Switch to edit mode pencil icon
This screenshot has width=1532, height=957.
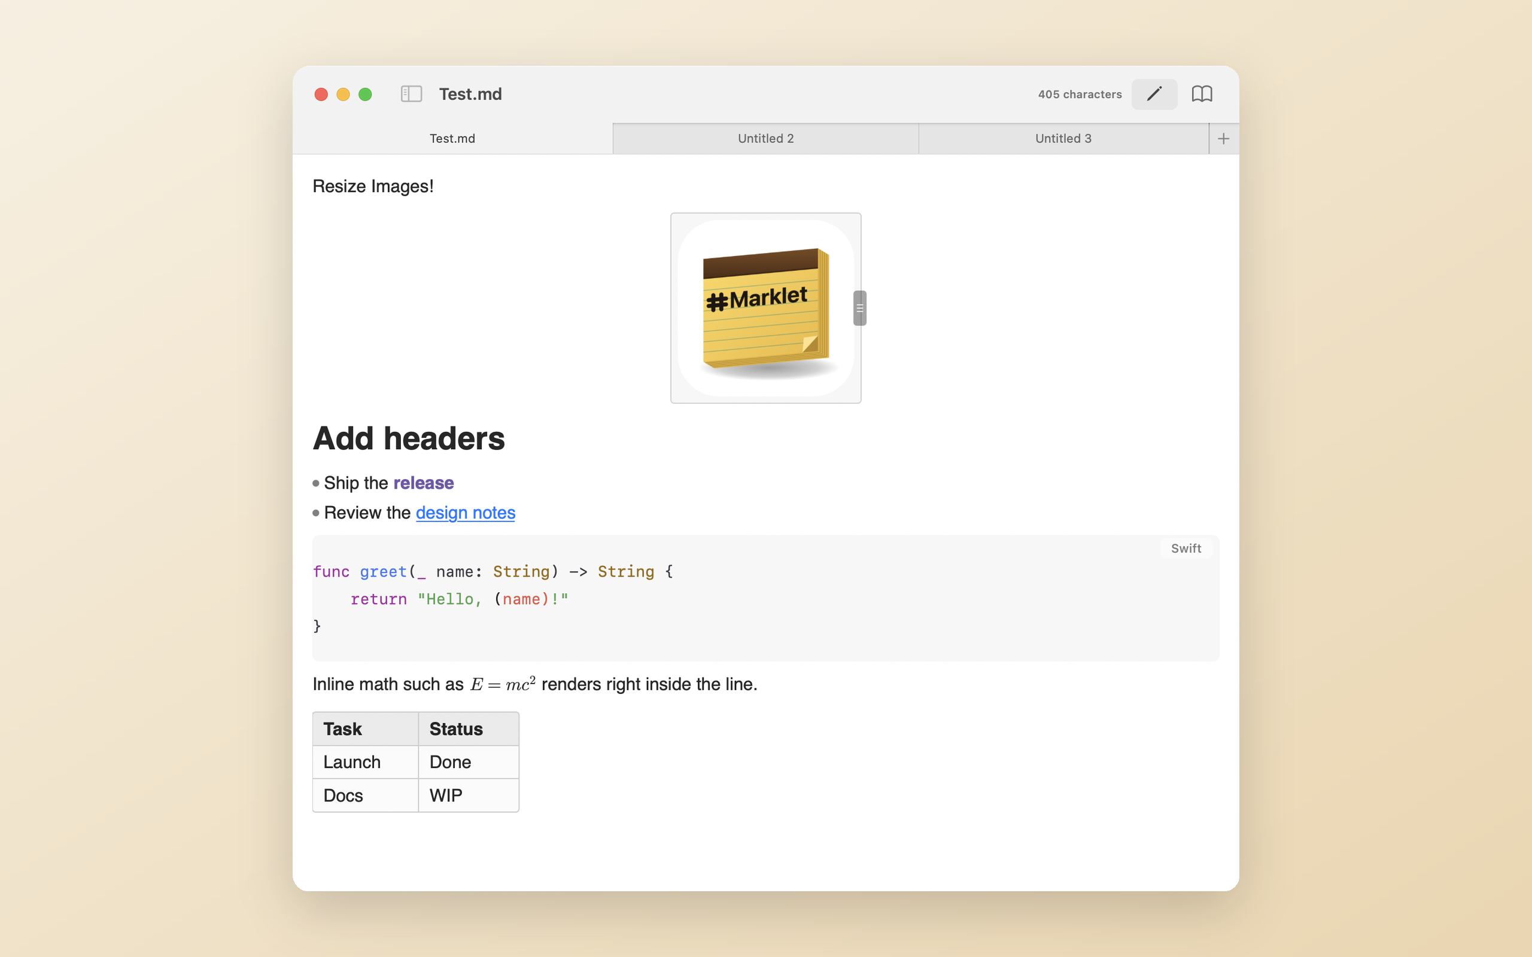pyautogui.click(x=1154, y=95)
